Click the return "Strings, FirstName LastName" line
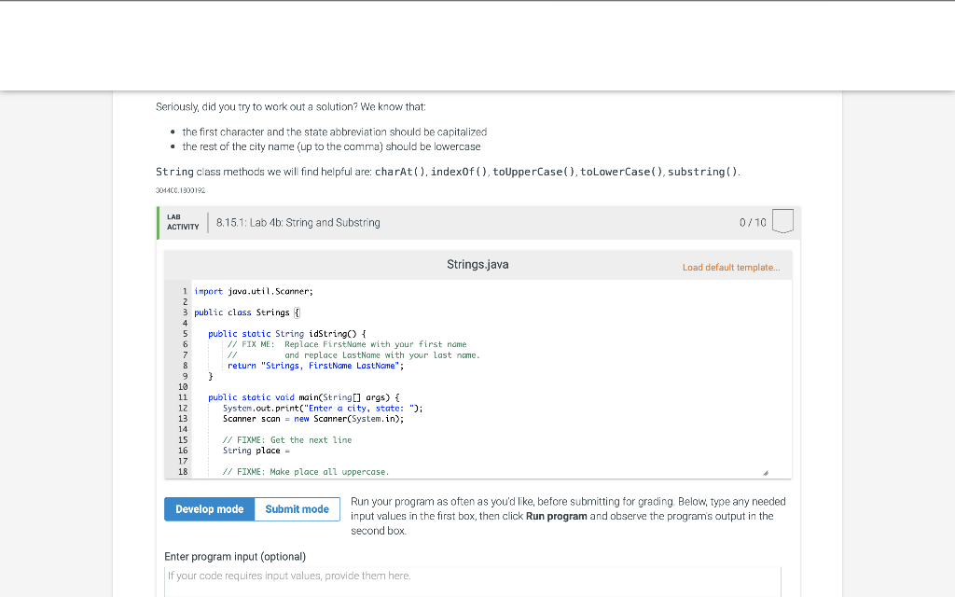 point(315,366)
